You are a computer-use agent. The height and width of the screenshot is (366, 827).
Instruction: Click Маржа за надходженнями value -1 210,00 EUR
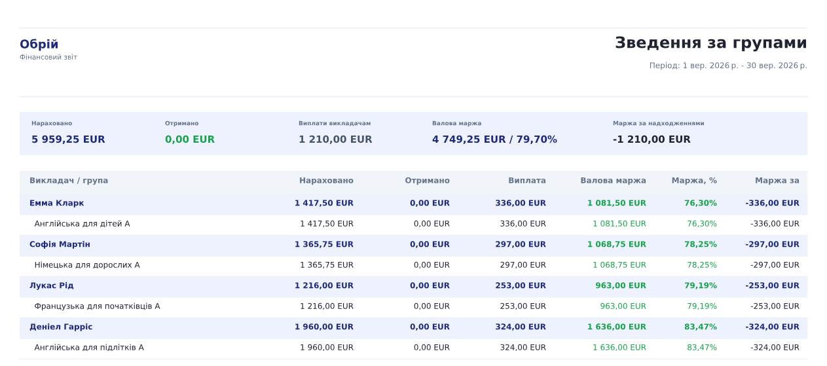[652, 139]
